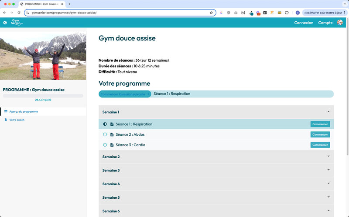Reload the page with refresh icon
Viewport: 349px width, 217px height.
(19, 13)
